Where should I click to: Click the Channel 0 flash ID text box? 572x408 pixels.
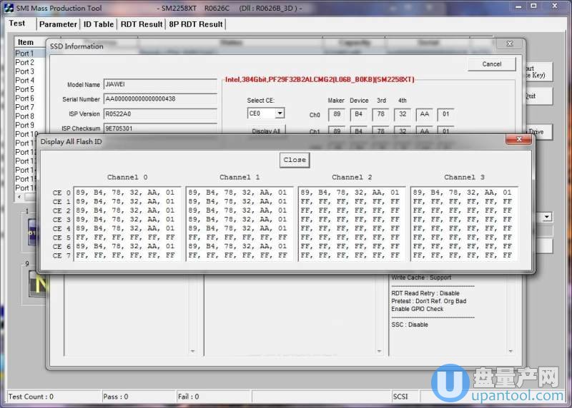coord(127,224)
